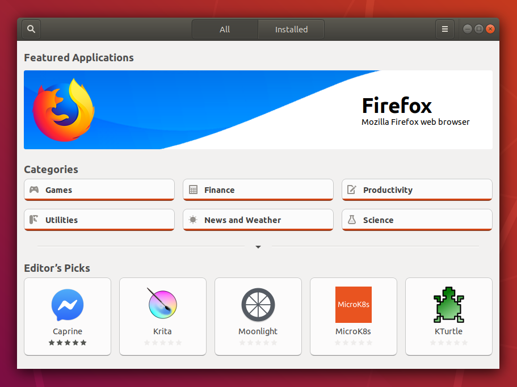This screenshot has height=387, width=517.
Task: Click the Krita star rating row
Action: point(163,343)
